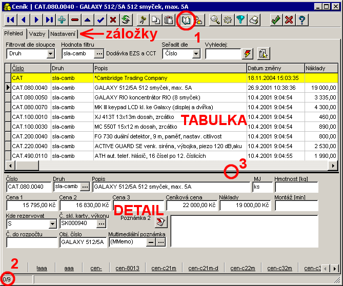Delete record using the red minus icon

click(75, 20)
